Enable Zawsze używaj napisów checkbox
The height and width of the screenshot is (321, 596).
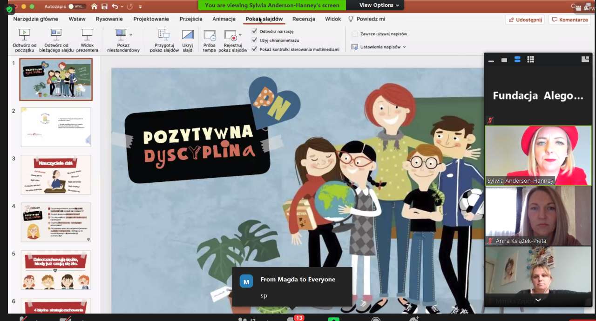tap(355, 34)
